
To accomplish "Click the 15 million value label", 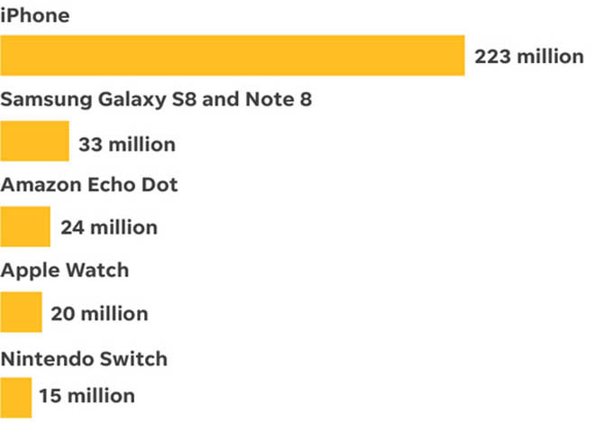I will point(87,396).
